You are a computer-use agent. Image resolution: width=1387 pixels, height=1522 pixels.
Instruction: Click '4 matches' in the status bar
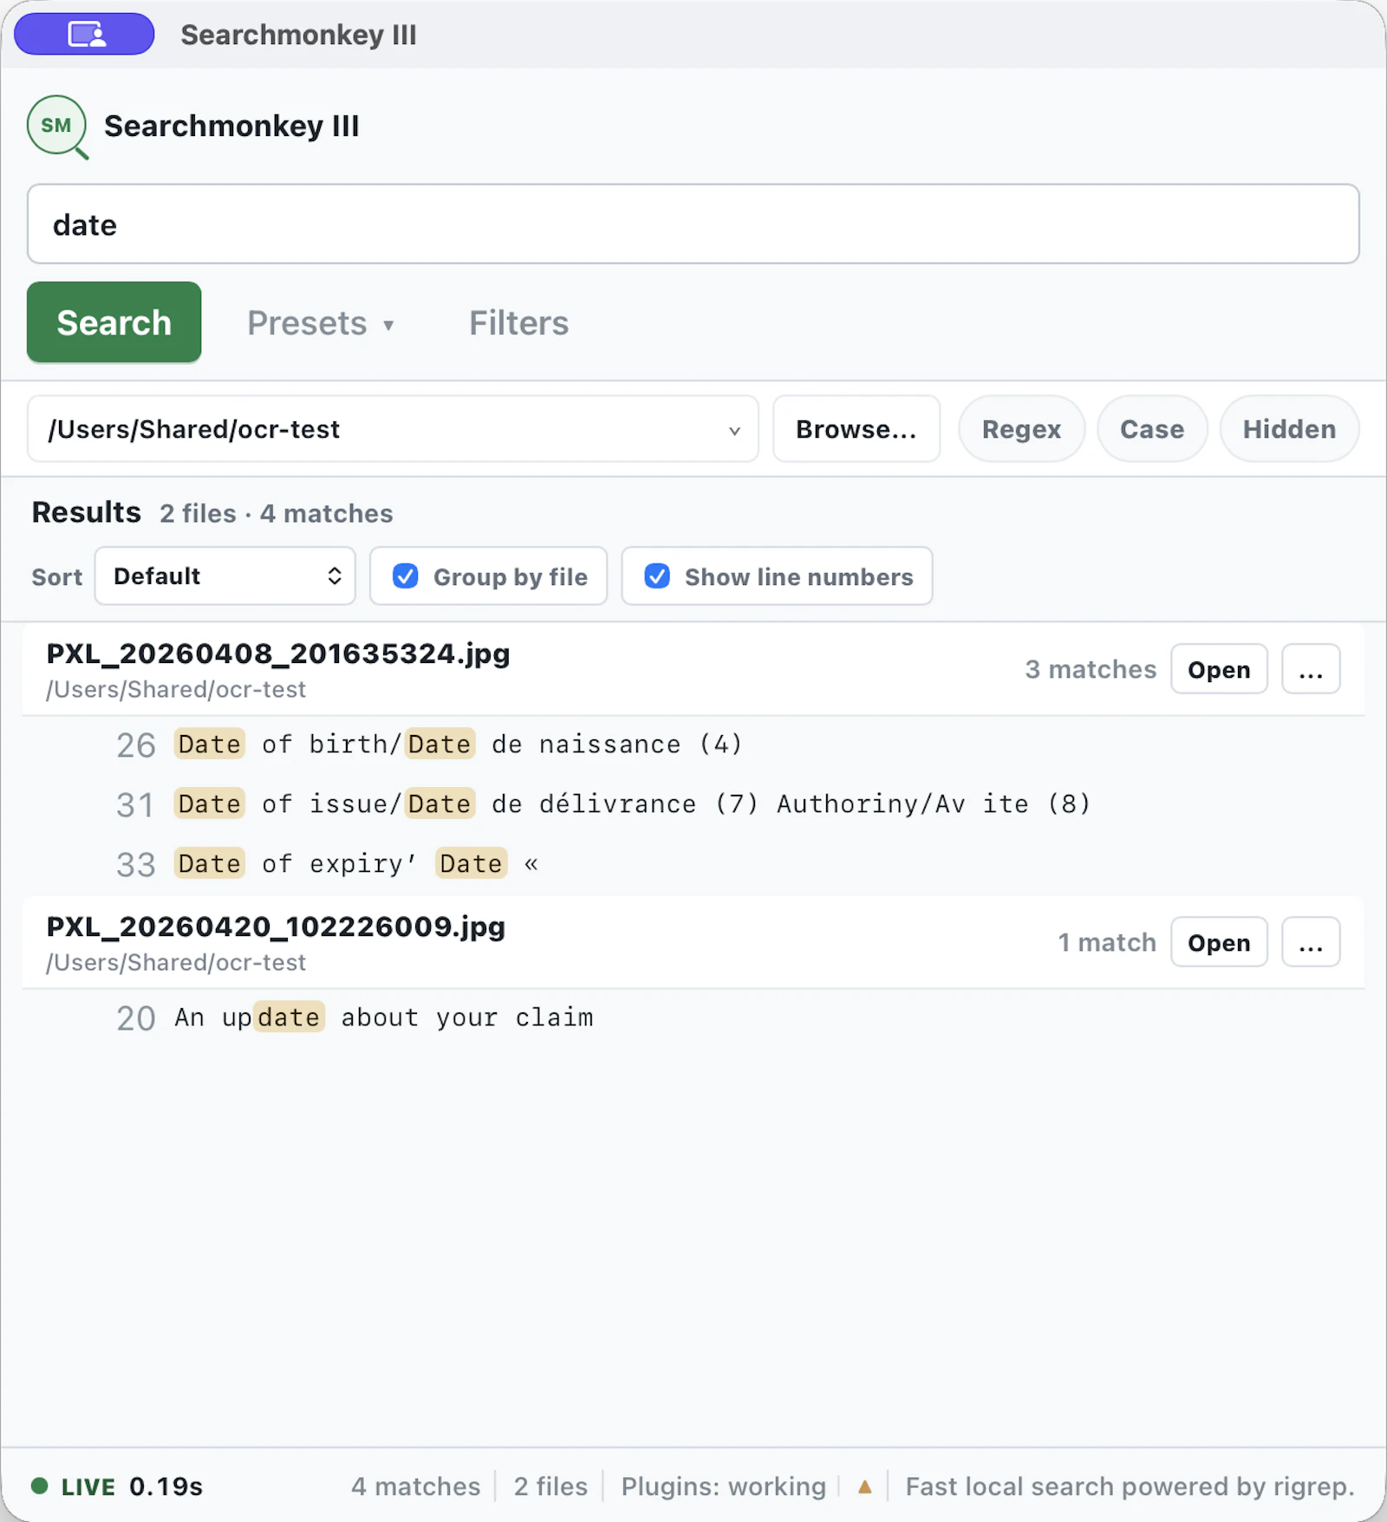click(x=415, y=1486)
